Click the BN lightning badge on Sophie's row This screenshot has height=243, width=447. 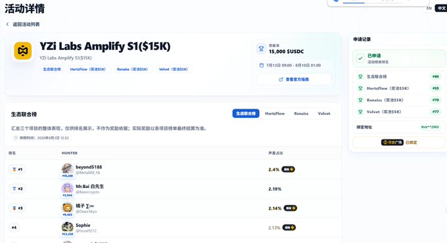coord(289,227)
